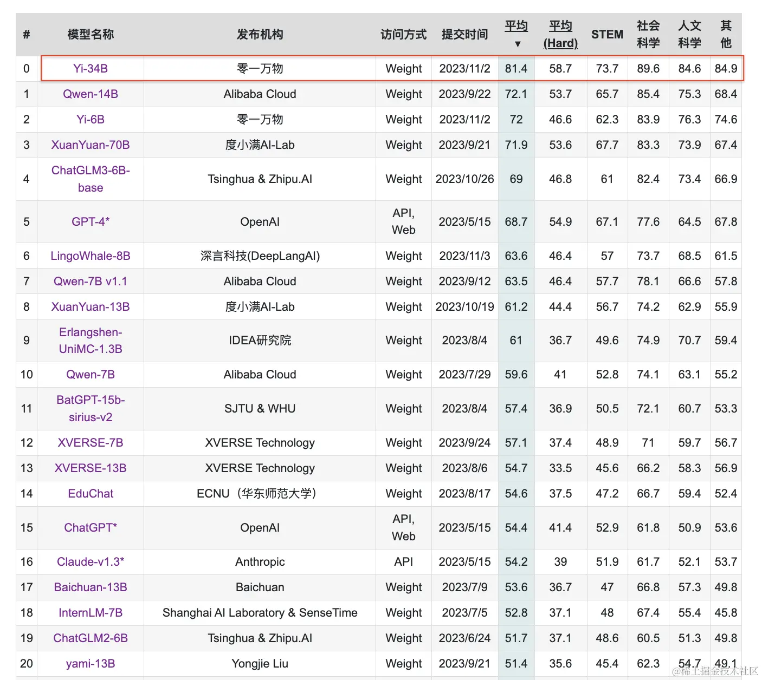The height and width of the screenshot is (680, 762).
Task: Click the 访问方式 column header
Action: [x=403, y=34]
